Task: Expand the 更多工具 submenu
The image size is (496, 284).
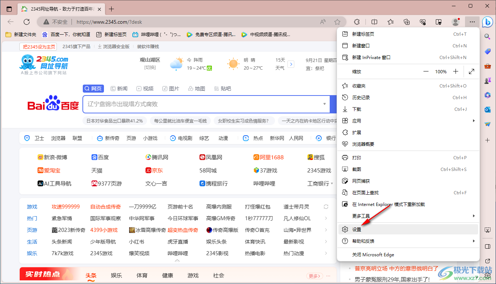Action: coord(408,216)
